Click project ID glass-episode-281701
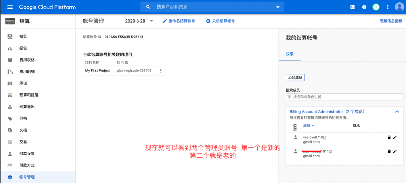 click(134, 70)
